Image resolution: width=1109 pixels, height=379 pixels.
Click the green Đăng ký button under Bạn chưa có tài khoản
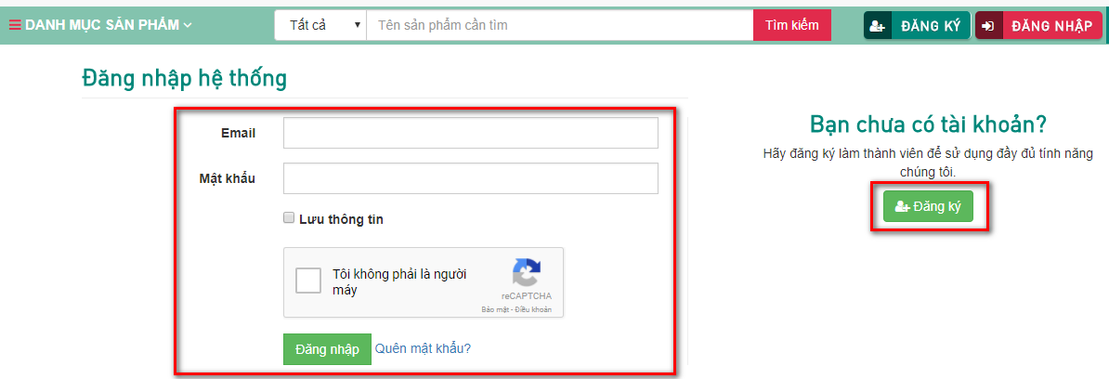pyautogui.click(x=928, y=206)
